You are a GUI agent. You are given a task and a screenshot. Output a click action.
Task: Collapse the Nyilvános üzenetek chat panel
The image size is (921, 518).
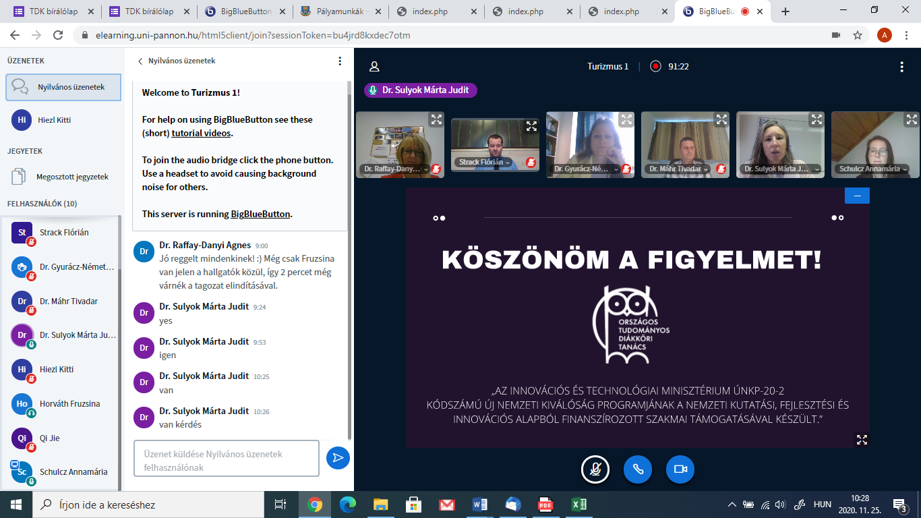(x=177, y=61)
